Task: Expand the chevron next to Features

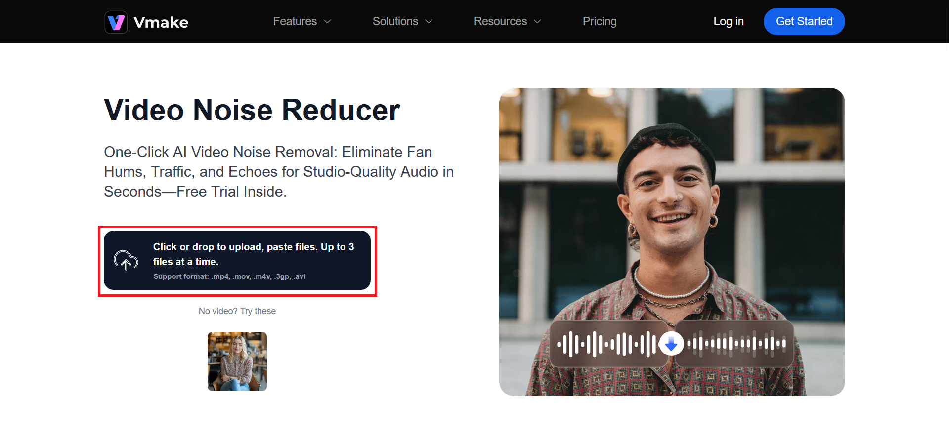Action: (327, 22)
